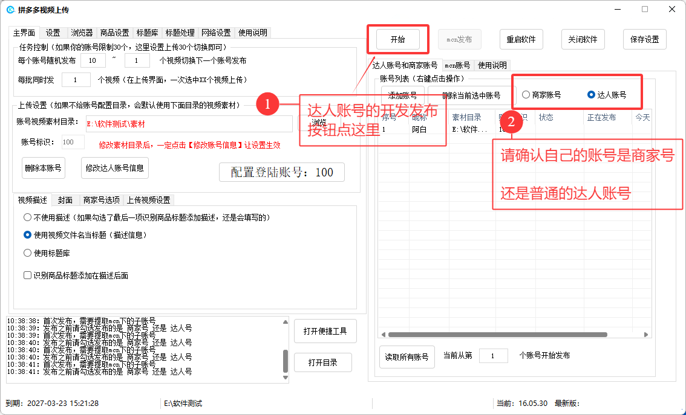Screen dimensions: 686x415
Task: Click the account table's scroll-right arrow
Action: (x=645, y=335)
